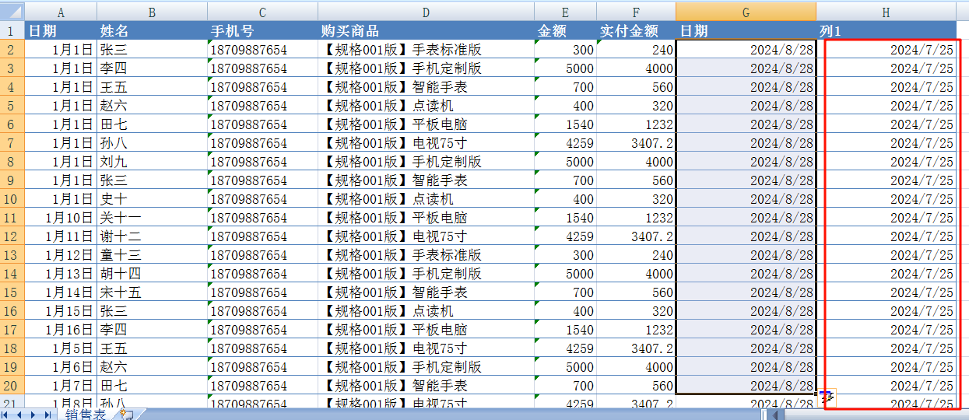Select the 谢十二 name cell
The image size is (969, 420).
[152, 236]
